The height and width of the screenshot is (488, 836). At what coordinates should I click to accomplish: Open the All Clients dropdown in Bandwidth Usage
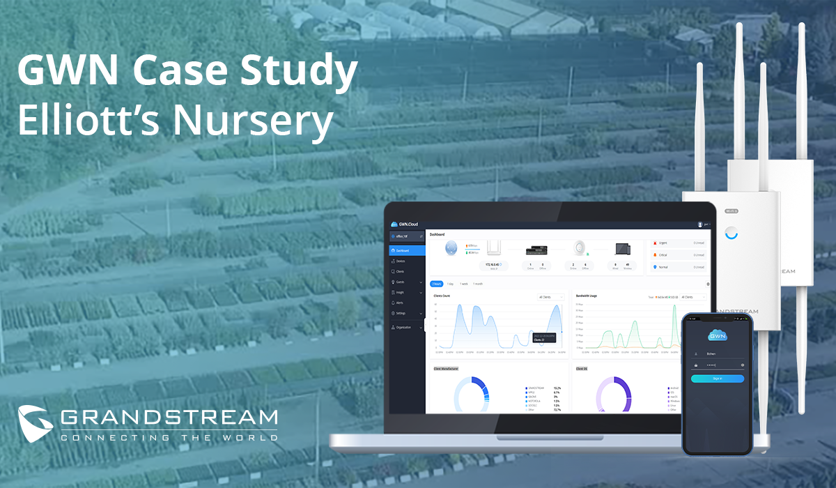[693, 297]
